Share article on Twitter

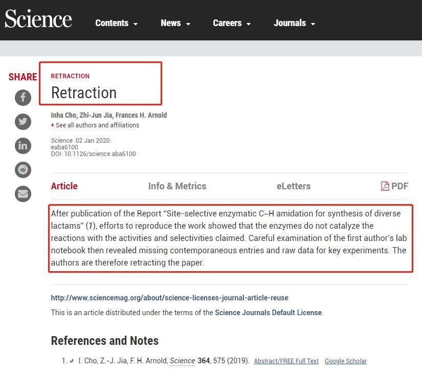pos(23,122)
